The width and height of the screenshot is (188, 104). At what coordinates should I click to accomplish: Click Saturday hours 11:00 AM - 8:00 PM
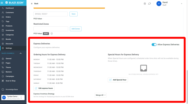(55, 79)
